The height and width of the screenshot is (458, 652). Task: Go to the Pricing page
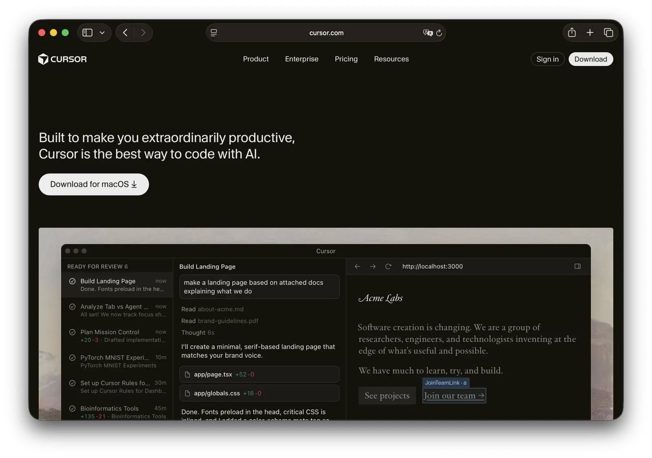click(346, 59)
